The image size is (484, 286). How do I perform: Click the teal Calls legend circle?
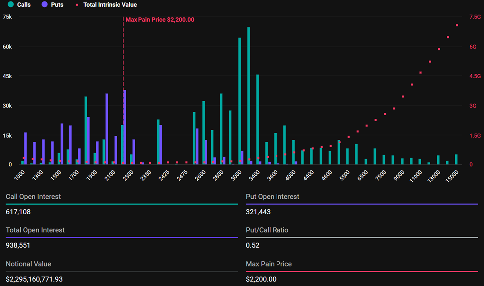tap(11, 5)
